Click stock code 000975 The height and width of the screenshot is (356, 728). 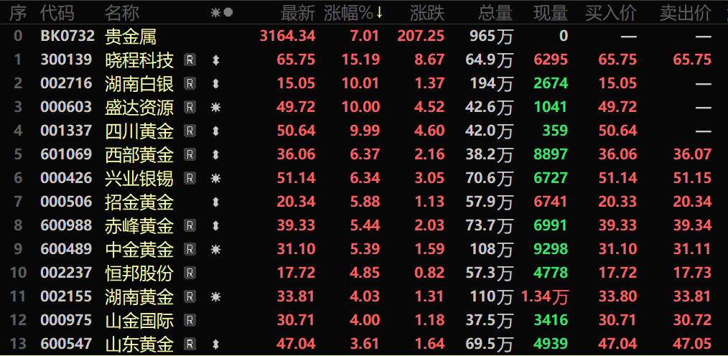click(66, 320)
